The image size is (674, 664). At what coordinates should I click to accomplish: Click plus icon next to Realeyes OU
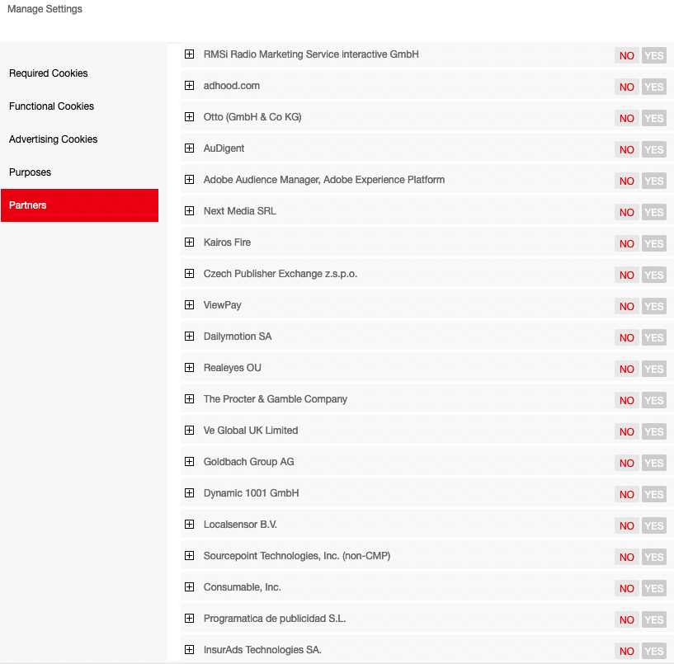pos(189,368)
